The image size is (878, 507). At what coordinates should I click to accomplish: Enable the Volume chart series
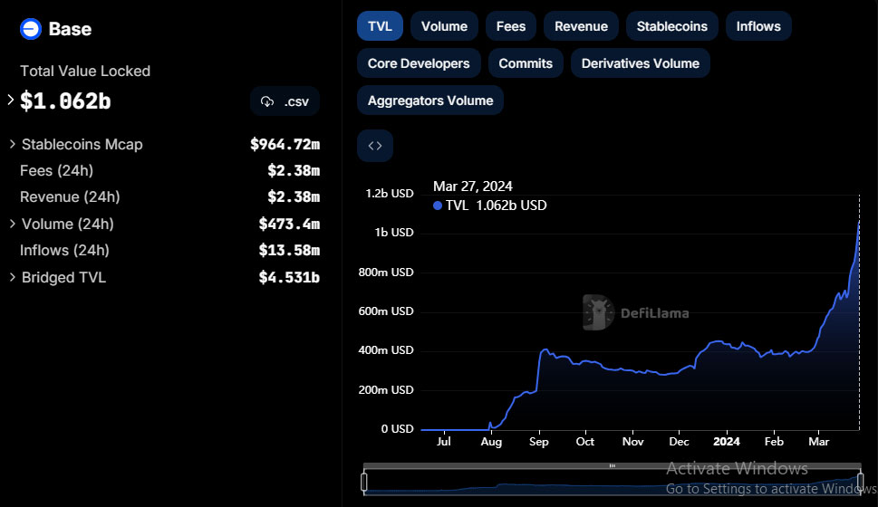pos(444,26)
